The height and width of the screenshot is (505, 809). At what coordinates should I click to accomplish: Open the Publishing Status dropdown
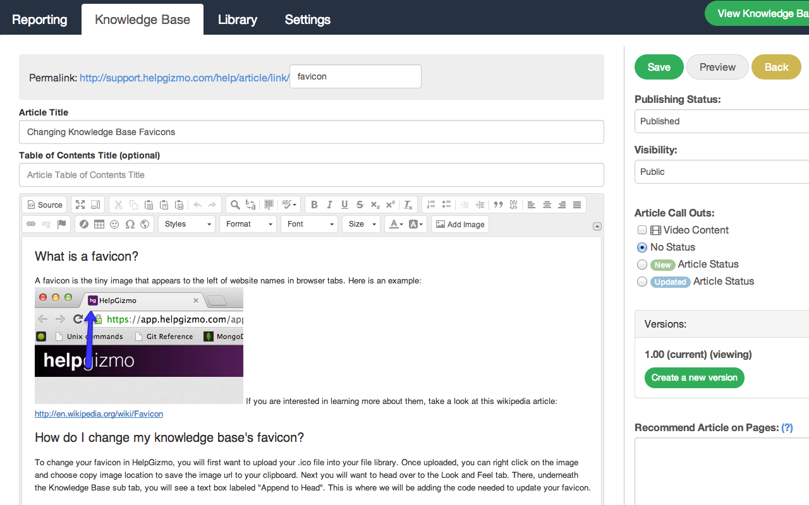(x=722, y=121)
